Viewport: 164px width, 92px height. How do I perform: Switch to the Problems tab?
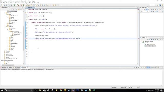[x=4, y=67]
